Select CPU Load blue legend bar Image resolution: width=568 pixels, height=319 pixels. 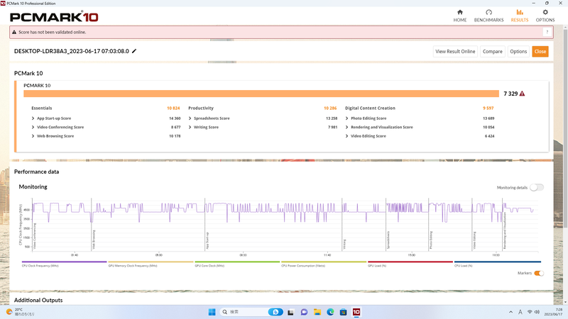point(498,262)
